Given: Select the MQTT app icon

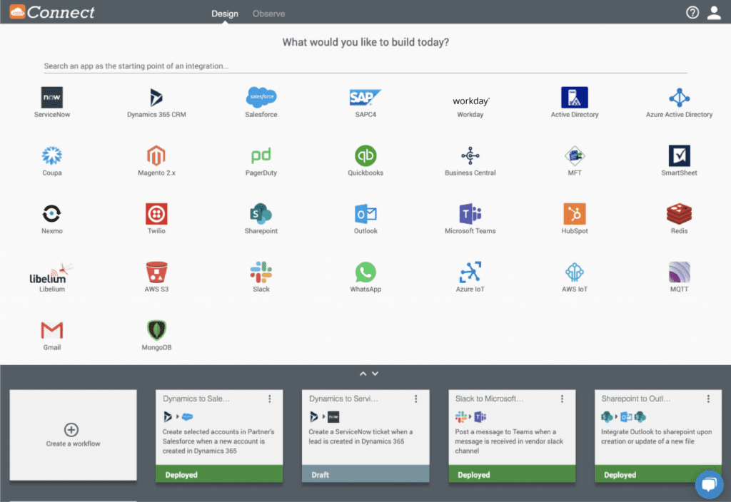Looking at the screenshot, I should coord(680,272).
